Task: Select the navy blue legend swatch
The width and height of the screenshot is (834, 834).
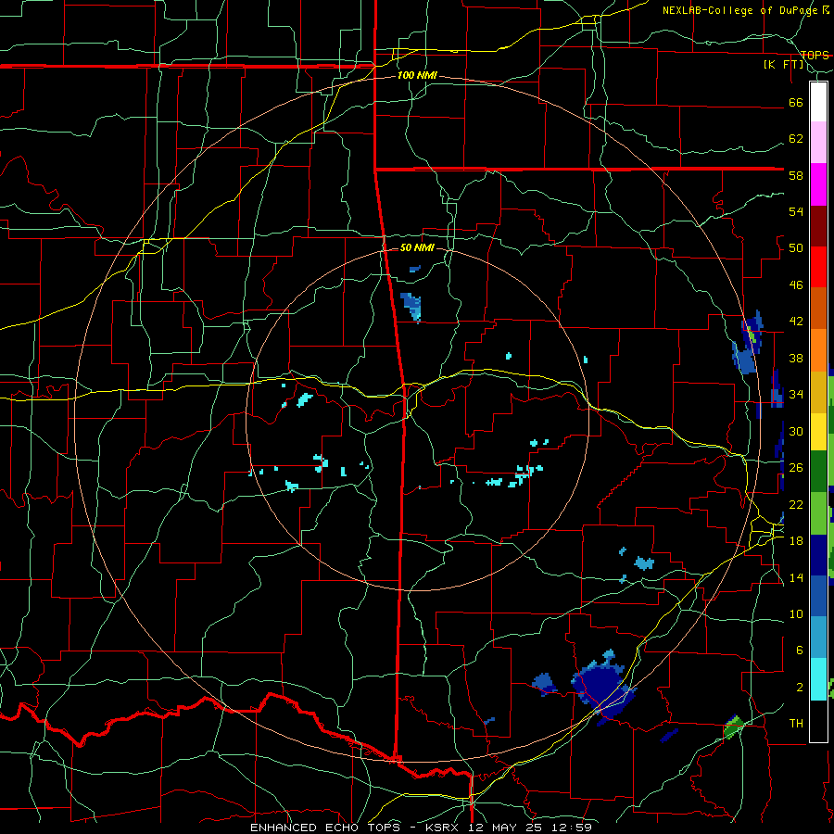Action: point(818,555)
